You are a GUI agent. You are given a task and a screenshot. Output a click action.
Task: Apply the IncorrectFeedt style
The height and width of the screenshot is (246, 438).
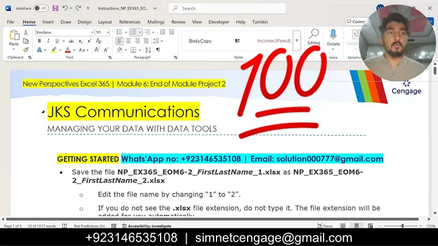click(274, 41)
